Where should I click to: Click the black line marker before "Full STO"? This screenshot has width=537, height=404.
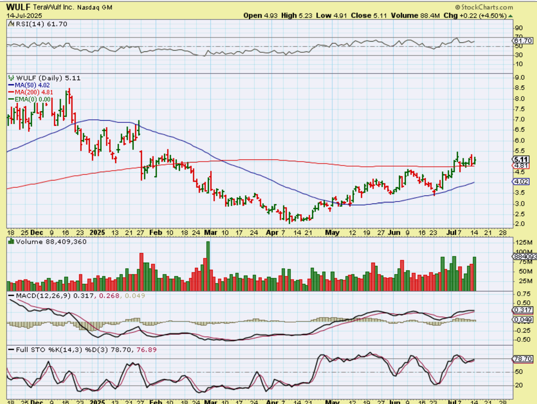pyautogui.click(x=11, y=350)
